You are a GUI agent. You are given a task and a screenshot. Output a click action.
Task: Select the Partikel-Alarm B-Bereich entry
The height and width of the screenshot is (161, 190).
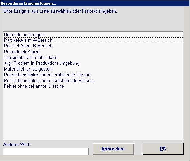click(93, 46)
